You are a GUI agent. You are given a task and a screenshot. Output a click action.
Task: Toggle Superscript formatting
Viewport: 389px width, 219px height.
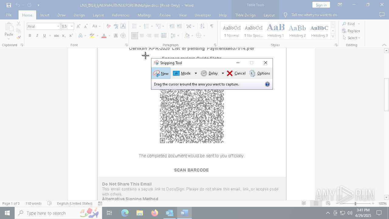[x=71, y=36]
